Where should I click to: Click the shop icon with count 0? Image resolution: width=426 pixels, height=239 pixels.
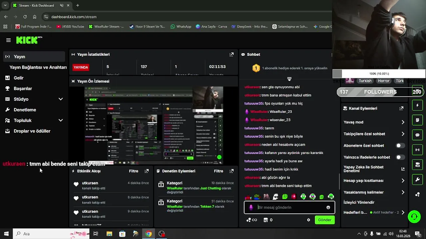click(x=268, y=220)
